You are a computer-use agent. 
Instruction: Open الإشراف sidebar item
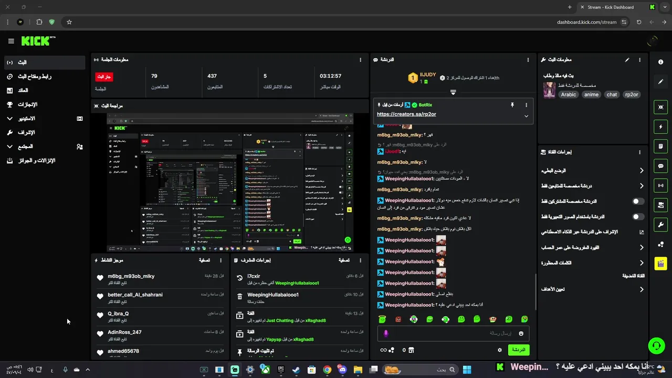coord(45,132)
